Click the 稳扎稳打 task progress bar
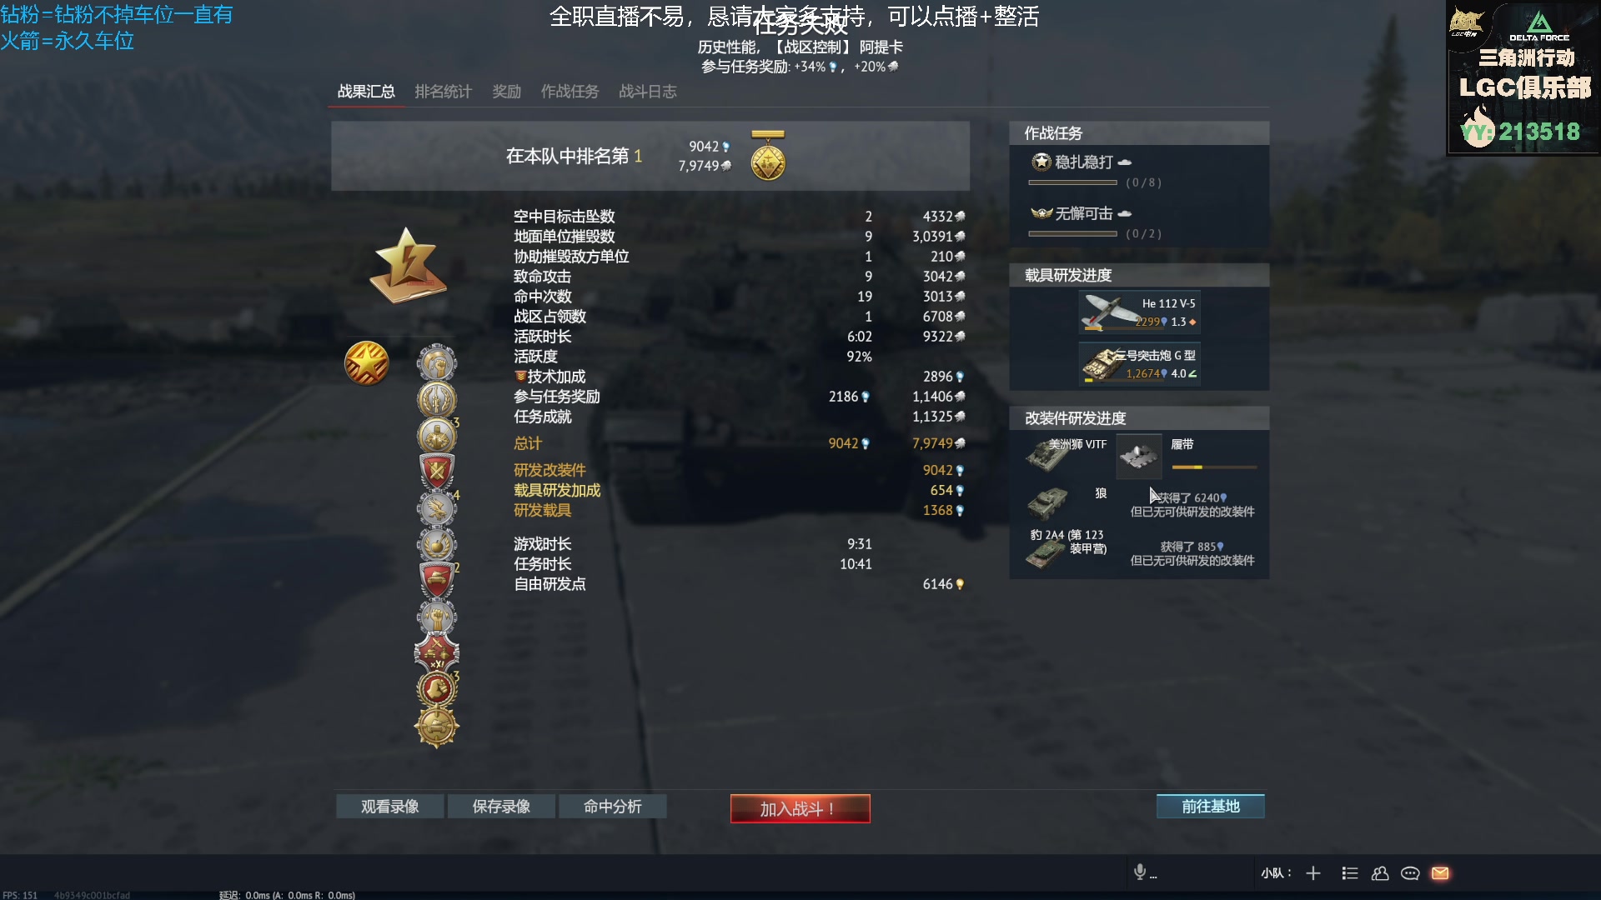Image resolution: width=1601 pixels, height=900 pixels. tap(1072, 182)
